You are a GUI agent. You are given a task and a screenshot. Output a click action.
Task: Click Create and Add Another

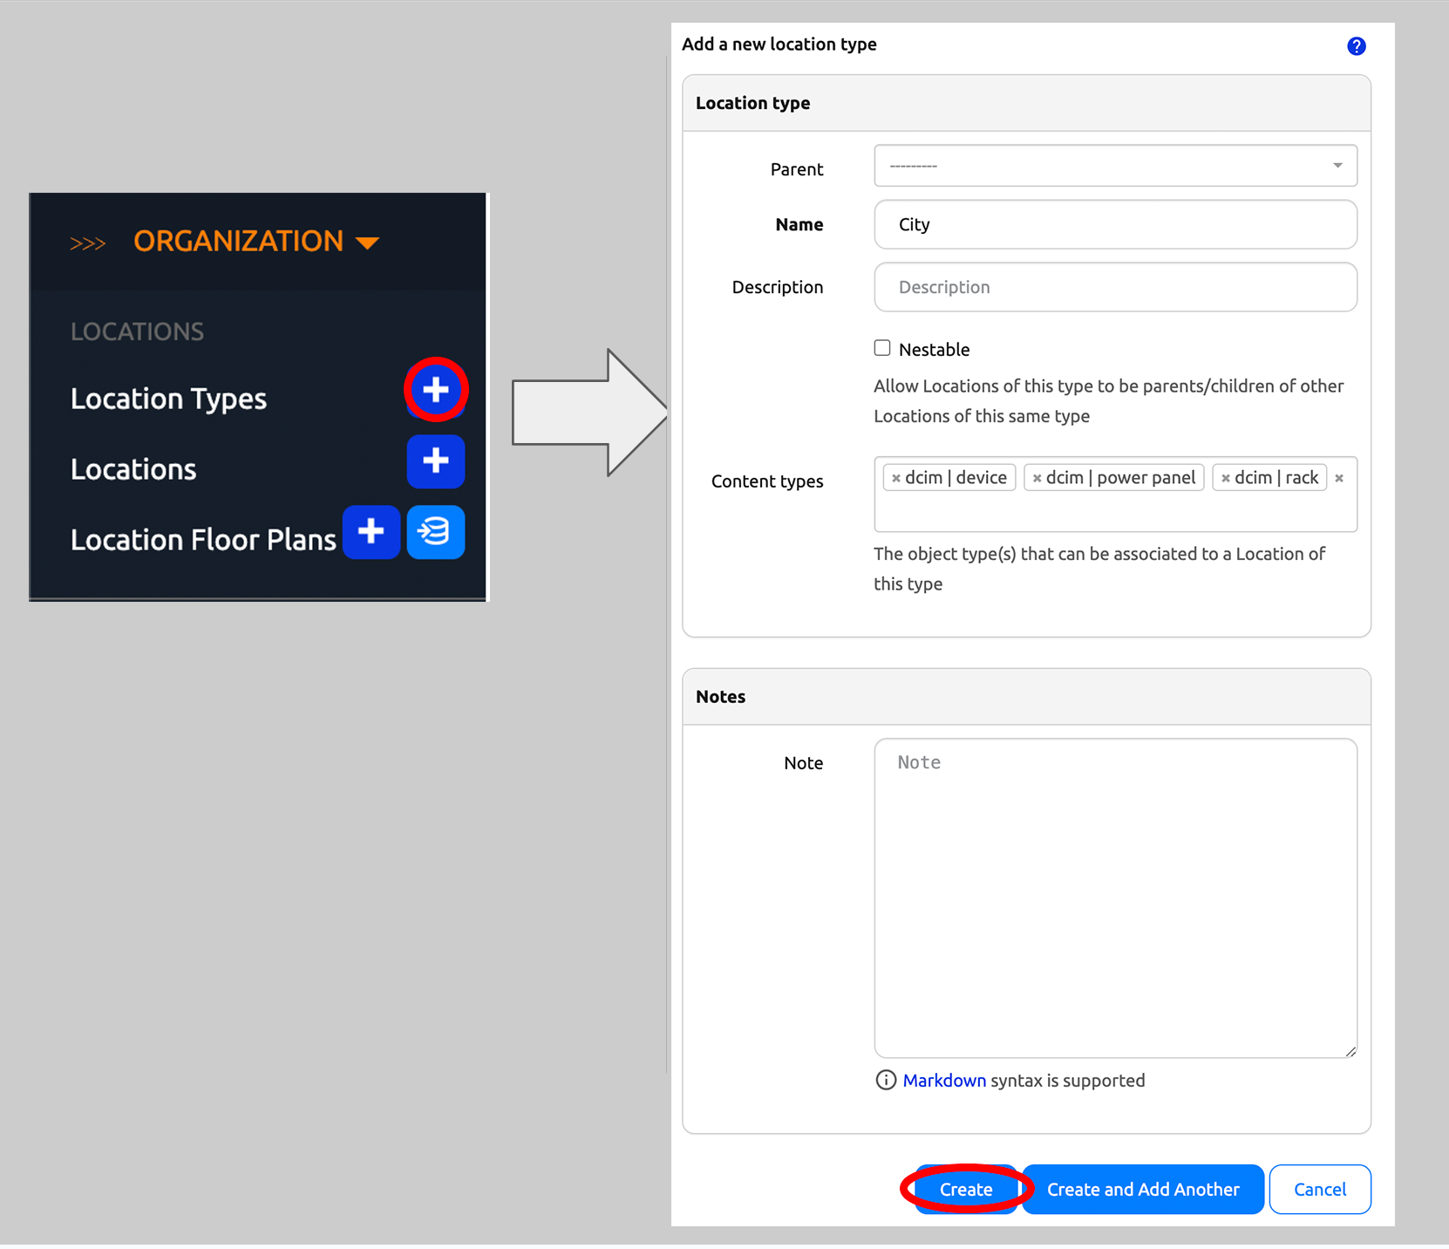pyautogui.click(x=1143, y=1189)
